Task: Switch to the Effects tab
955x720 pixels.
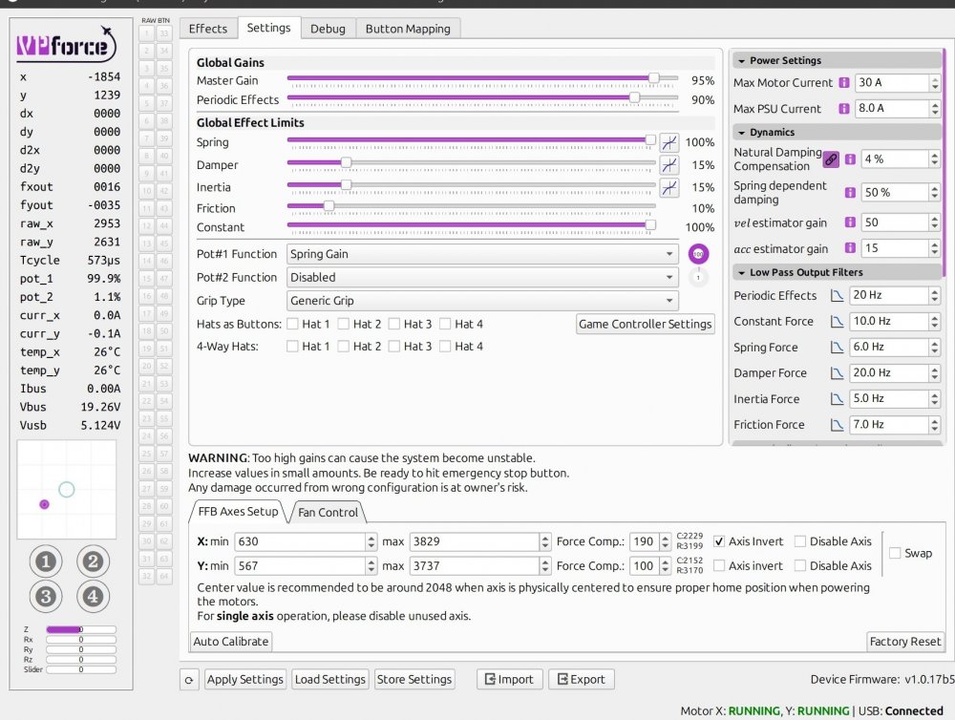Action: pos(207,29)
